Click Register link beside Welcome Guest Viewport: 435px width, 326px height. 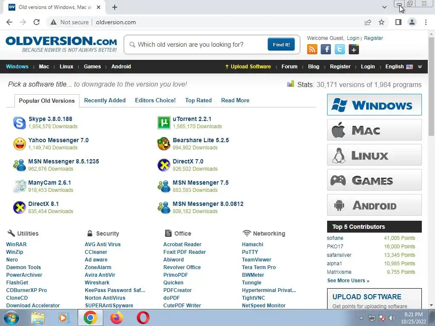click(373, 38)
